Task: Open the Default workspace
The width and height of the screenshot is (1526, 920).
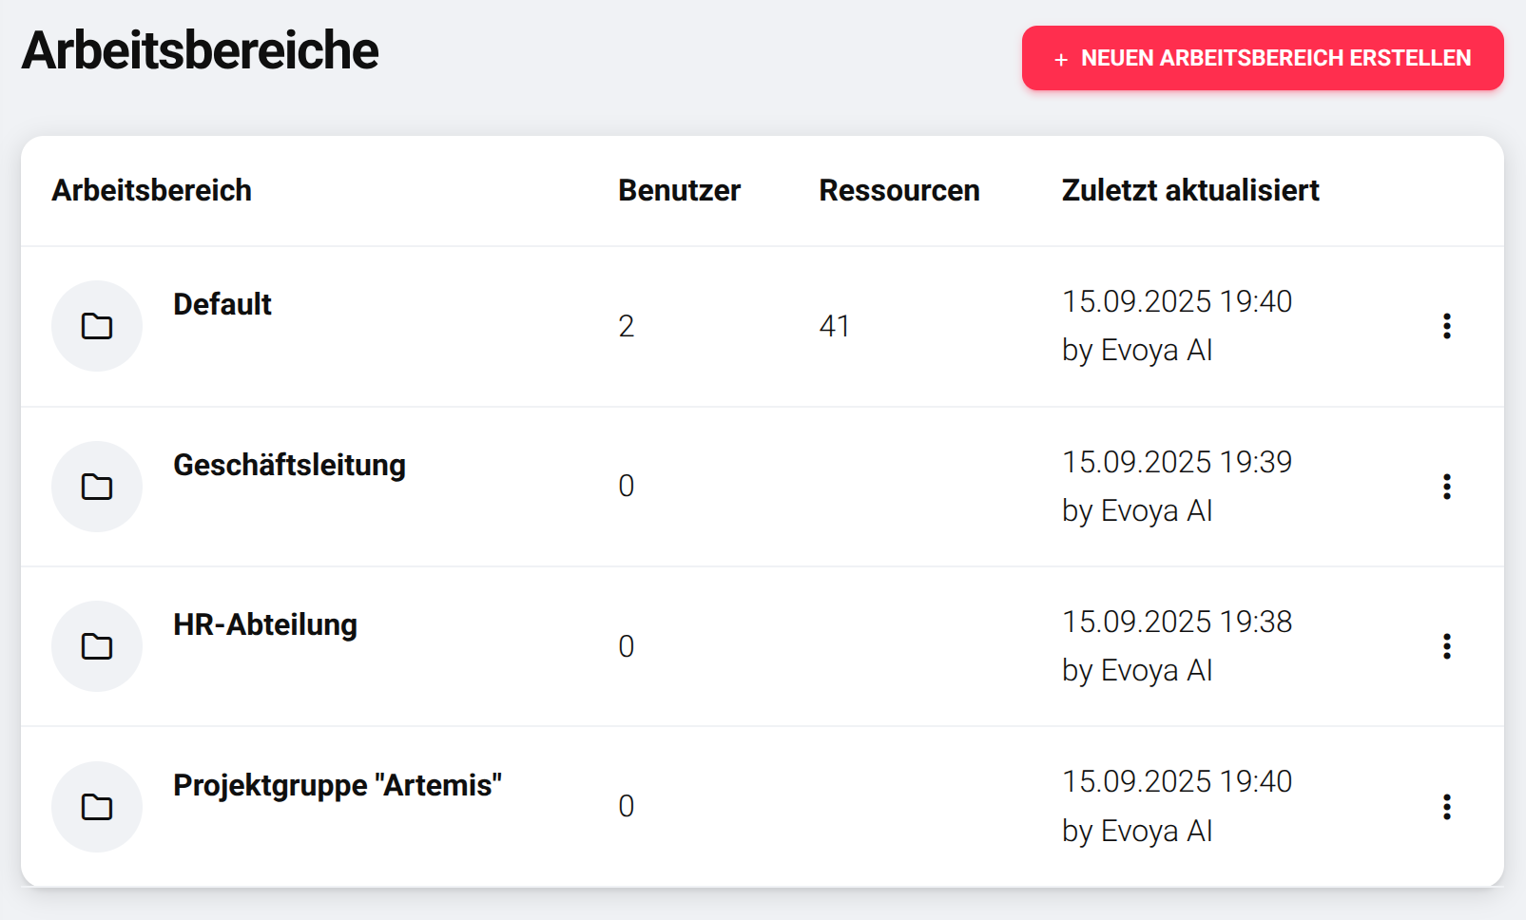Action: click(222, 304)
